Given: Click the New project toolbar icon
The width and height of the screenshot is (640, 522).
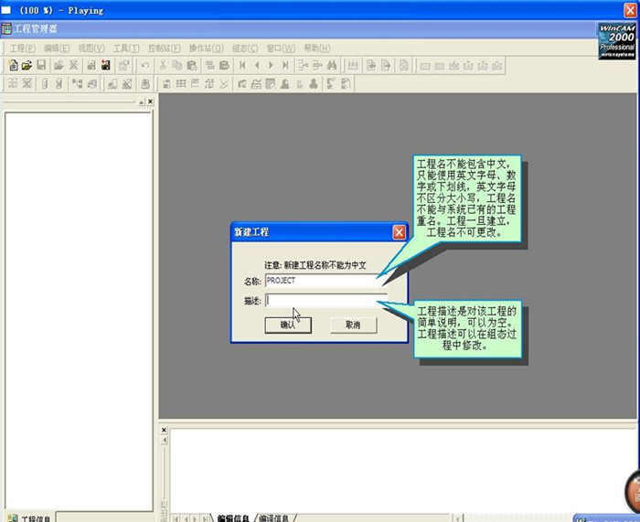Looking at the screenshot, I should click(13, 65).
